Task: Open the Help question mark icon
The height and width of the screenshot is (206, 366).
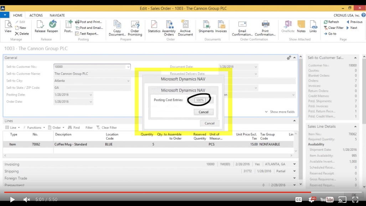Action: tap(364, 15)
